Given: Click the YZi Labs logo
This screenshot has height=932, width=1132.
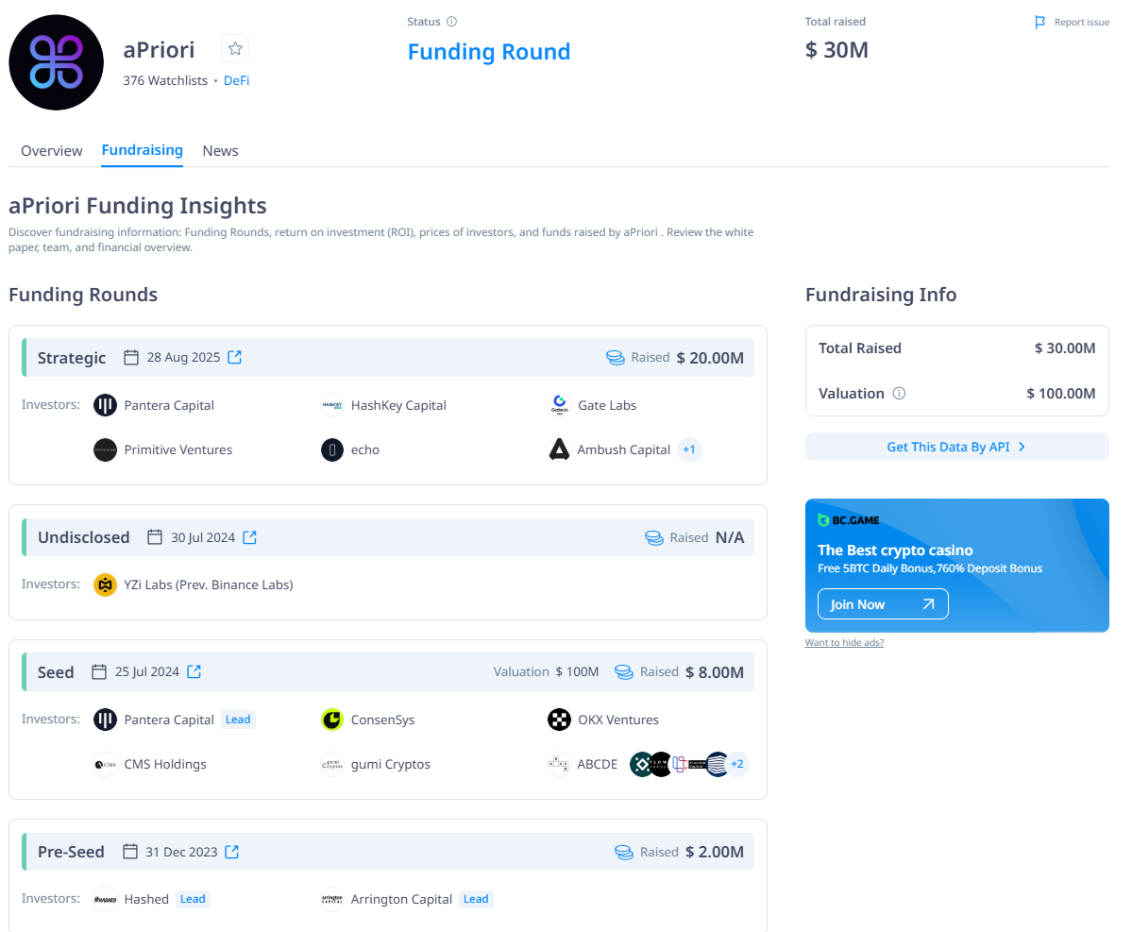Looking at the screenshot, I should pyautogui.click(x=106, y=585).
